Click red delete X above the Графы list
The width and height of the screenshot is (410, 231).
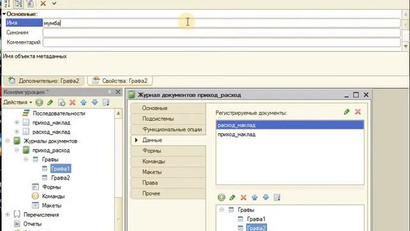pyautogui.click(x=243, y=197)
